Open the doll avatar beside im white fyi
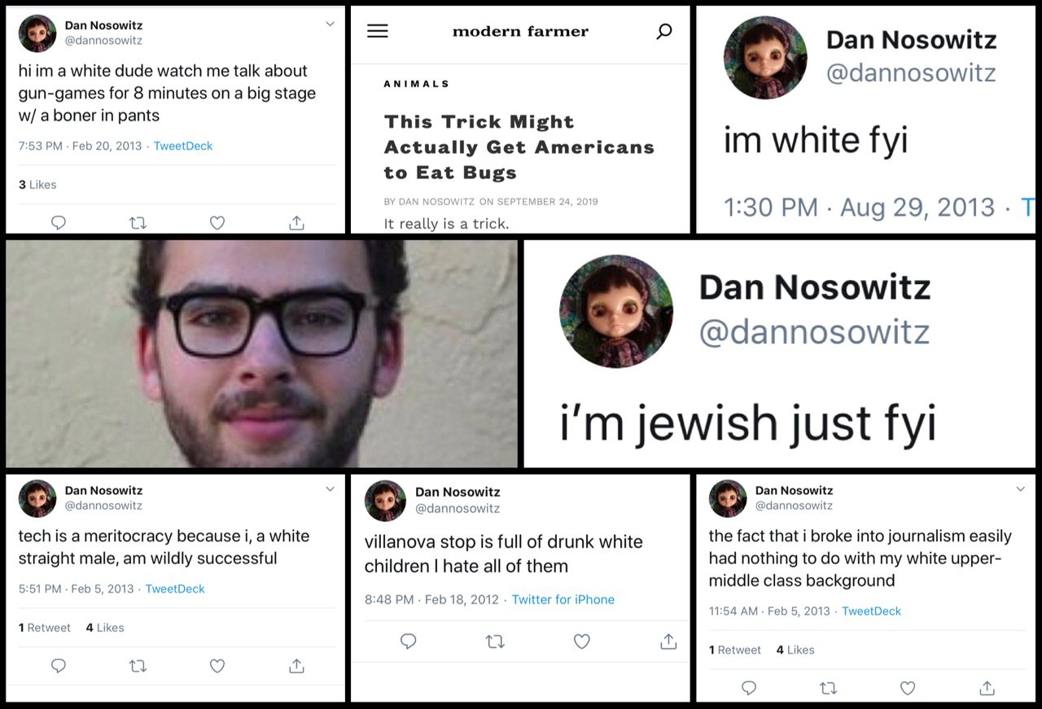Image resolution: width=1042 pixels, height=709 pixels. click(765, 57)
